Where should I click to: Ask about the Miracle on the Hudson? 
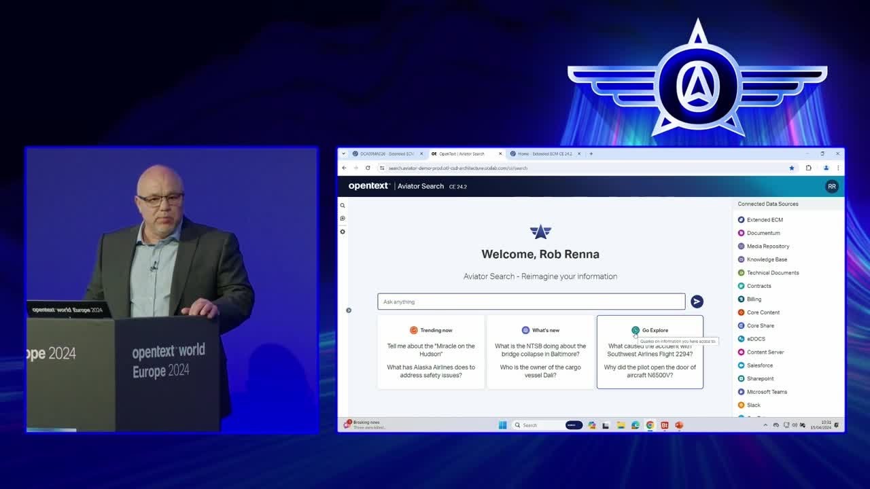431,350
